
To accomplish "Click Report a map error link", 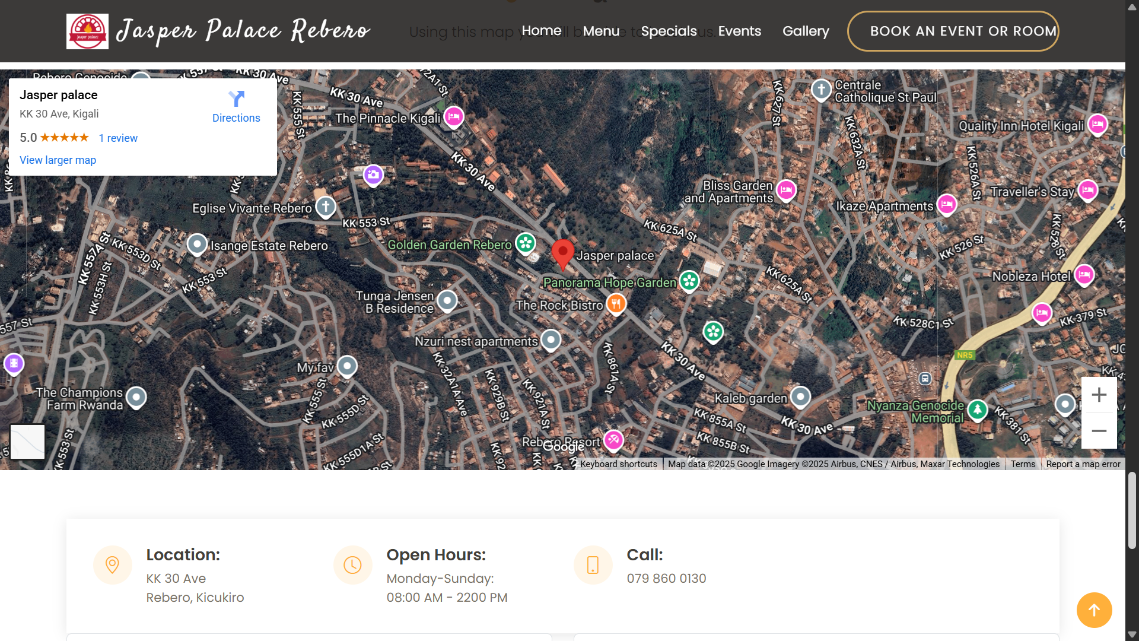I will tap(1083, 464).
